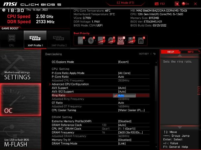
Task: Click the time display 18:30
Action: tap(16, 10)
